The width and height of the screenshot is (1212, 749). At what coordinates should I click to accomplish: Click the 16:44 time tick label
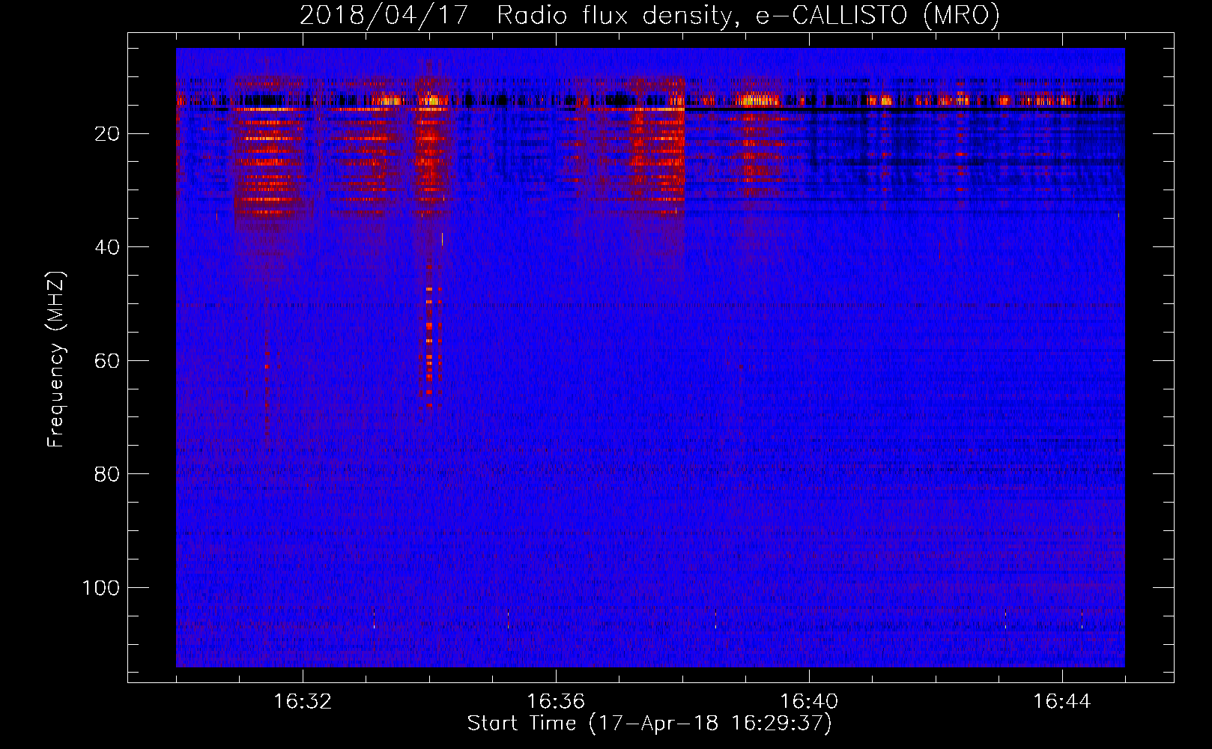tap(1062, 702)
